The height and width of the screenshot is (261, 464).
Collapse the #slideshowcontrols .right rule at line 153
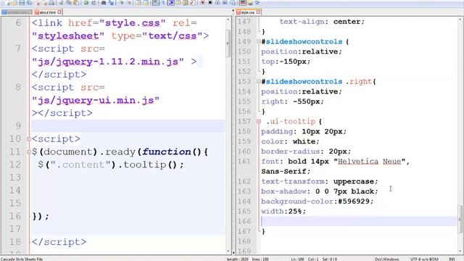pyautogui.click(x=259, y=81)
